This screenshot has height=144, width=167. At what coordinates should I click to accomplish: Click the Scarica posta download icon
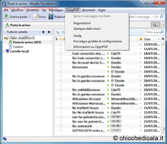coord(6,17)
